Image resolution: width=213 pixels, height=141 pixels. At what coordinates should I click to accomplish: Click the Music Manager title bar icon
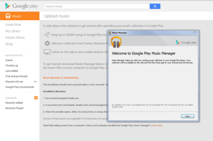(x=110, y=33)
